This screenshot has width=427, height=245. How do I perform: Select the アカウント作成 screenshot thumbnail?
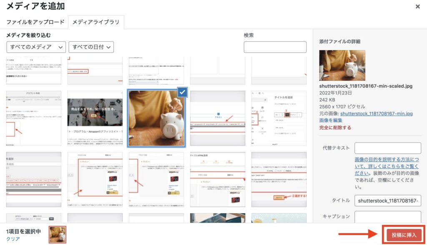pos(34,118)
